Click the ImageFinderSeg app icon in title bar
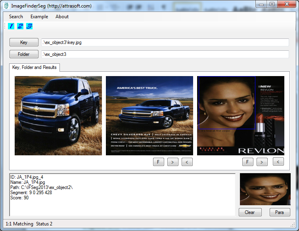 click(x=6, y=6)
